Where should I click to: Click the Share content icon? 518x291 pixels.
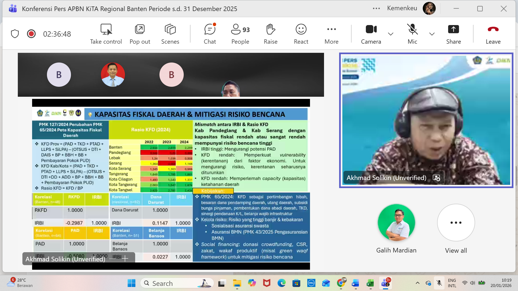pyautogui.click(x=453, y=29)
